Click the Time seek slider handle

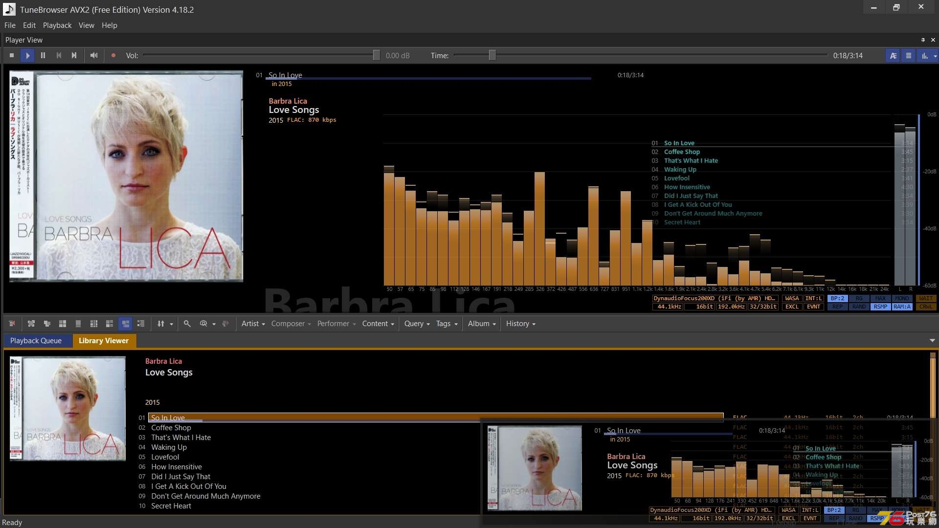point(492,56)
